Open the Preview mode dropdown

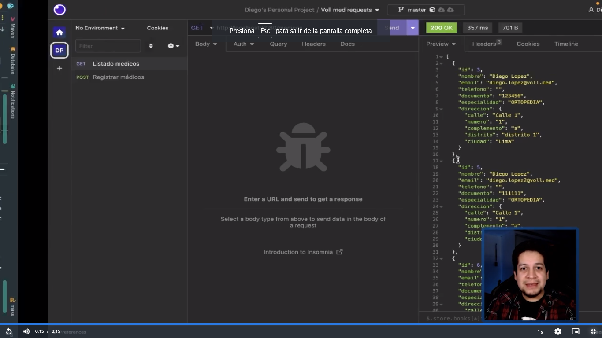(x=441, y=44)
